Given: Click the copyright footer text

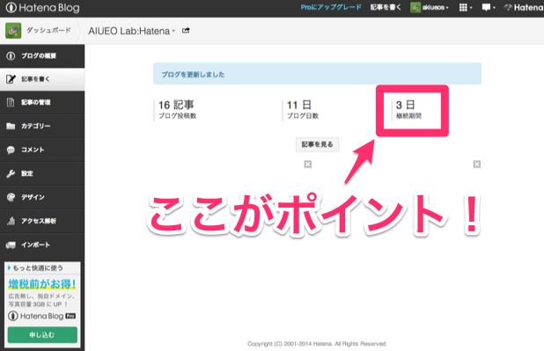Looking at the screenshot, I should pyautogui.click(x=317, y=344).
